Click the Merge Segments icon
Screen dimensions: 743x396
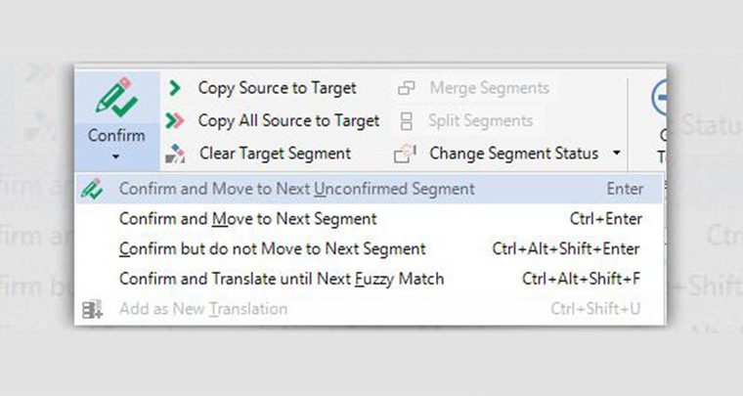(406, 88)
